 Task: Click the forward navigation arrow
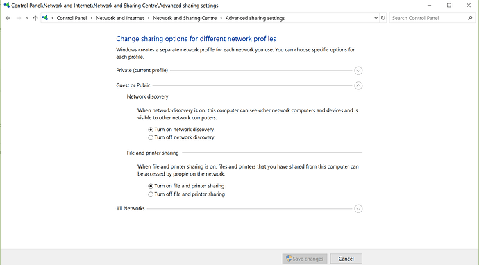[18, 18]
